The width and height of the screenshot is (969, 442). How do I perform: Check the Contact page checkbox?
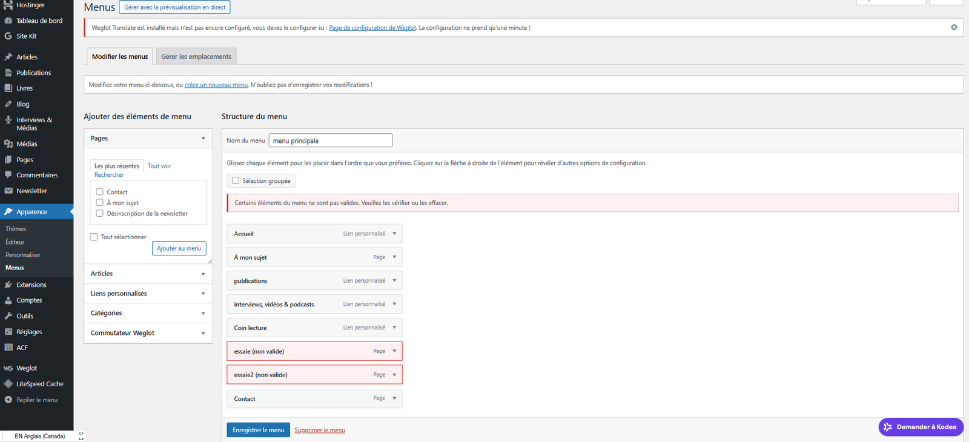(x=100, y=192)
